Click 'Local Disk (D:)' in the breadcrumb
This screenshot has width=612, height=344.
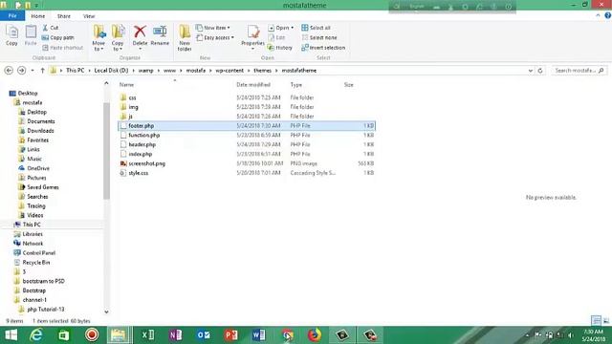tap(111, 71)
